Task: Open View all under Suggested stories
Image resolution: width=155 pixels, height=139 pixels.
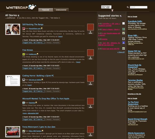Action: [121, 52]
